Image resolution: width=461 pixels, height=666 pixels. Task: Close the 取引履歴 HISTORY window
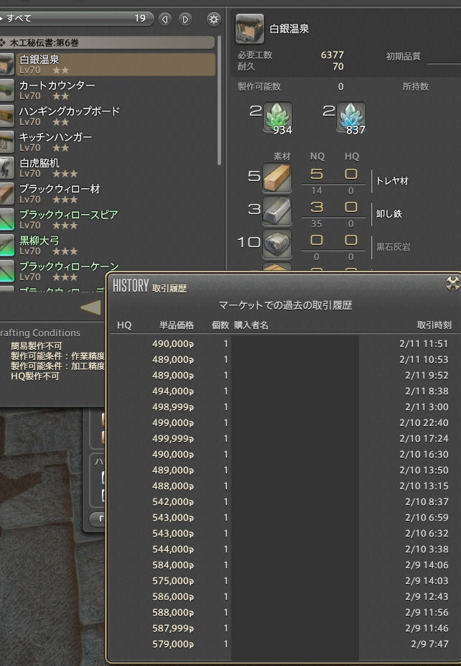[x=452, y=283]
